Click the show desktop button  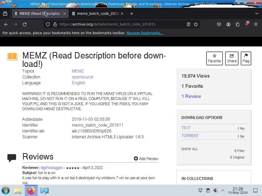click(x=255, y=190)
